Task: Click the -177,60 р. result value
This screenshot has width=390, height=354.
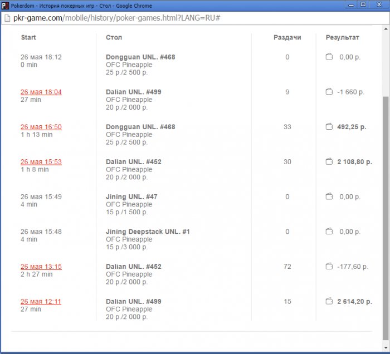Action: (353, 267)
